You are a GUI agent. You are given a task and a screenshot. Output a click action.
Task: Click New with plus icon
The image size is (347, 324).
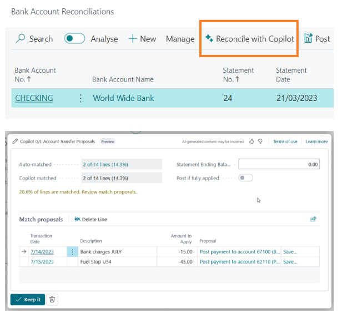pos(142,39)
